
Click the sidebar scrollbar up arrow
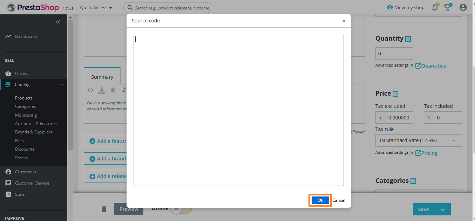coord(70,18)
